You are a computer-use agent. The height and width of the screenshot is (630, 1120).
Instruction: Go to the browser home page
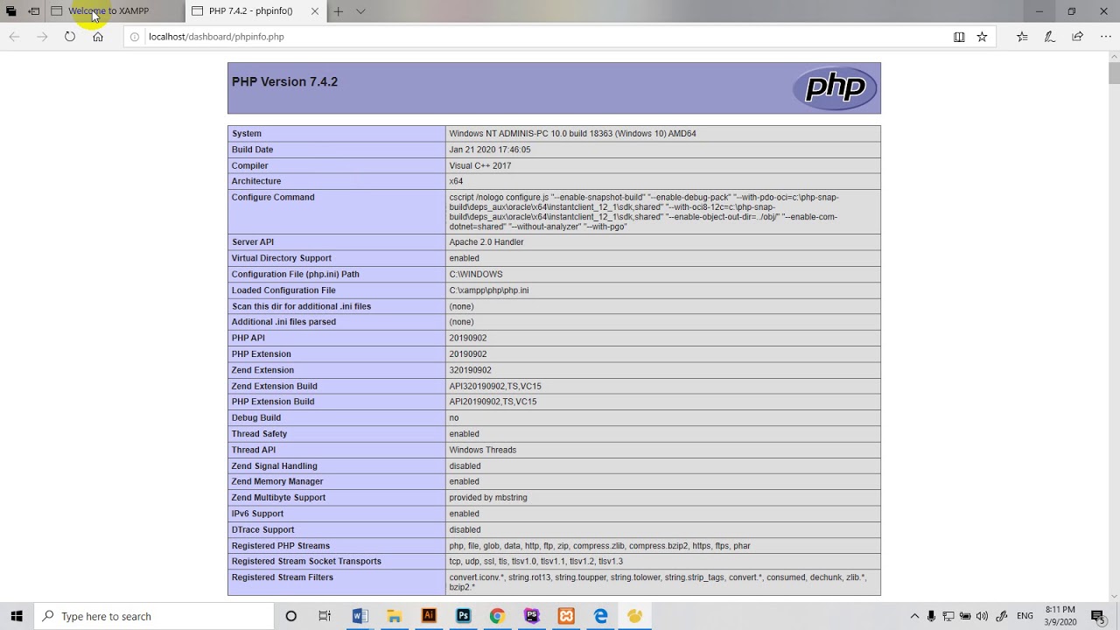[x=98, y=37]
